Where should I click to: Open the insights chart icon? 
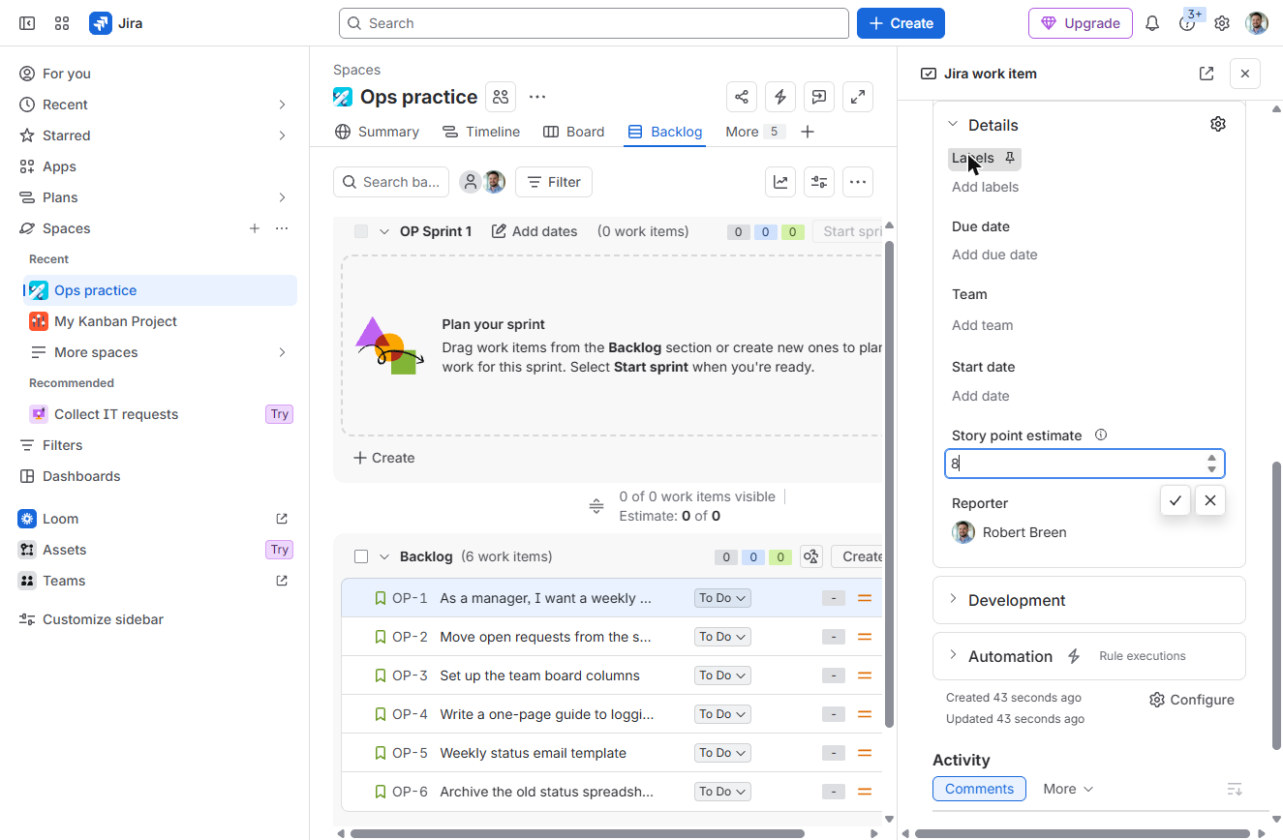point(780,182)
